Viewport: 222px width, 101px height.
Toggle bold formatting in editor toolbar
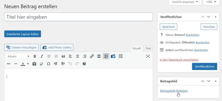35,56
